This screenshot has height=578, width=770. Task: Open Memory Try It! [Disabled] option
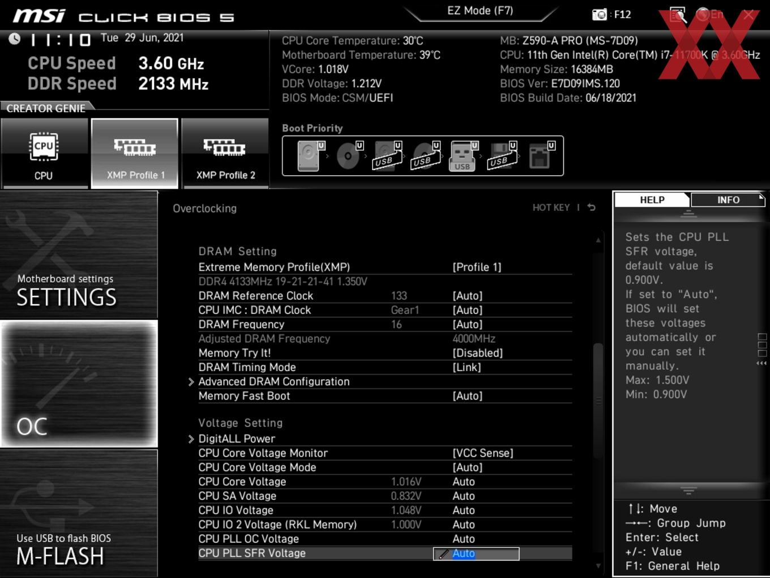pyautogui.click(x=477, y=353)
